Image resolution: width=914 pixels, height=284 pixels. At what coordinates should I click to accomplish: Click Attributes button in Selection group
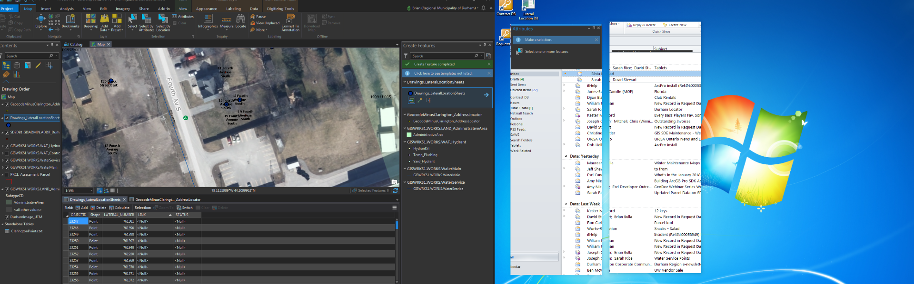point(183,17)
